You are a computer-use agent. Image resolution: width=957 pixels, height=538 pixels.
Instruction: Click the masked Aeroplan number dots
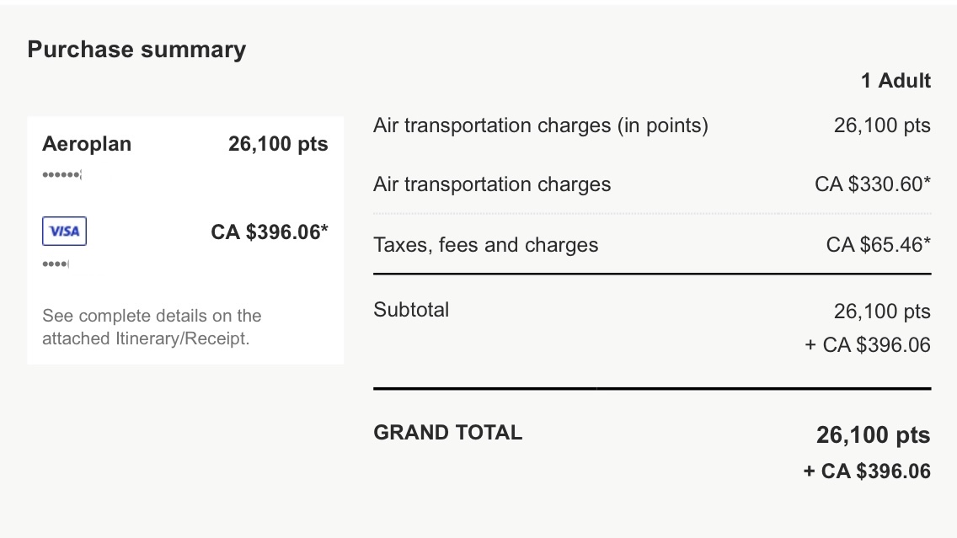coord(62,174)
